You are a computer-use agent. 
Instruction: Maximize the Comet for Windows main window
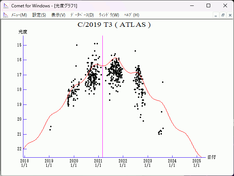click(208, 5)
